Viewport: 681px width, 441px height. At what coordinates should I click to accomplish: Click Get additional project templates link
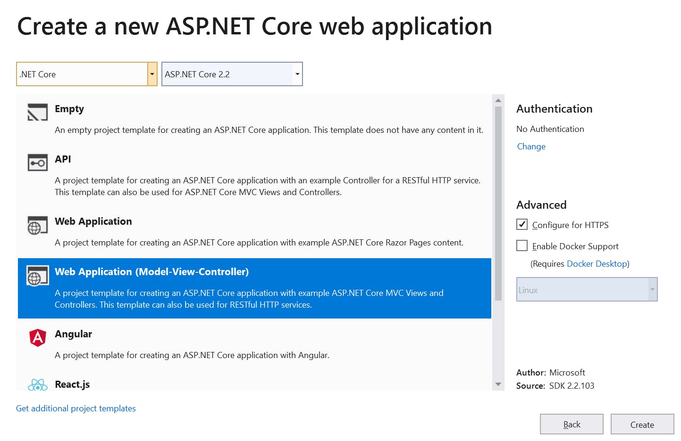(x=76, y=408)
